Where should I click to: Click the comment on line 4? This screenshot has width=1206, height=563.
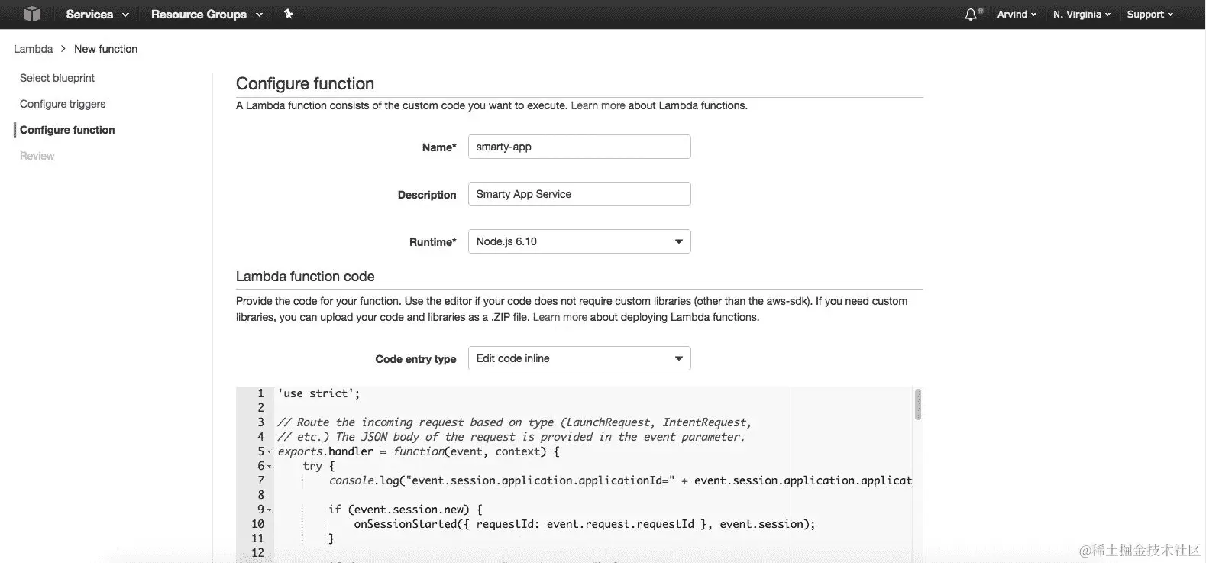point(511,437)
